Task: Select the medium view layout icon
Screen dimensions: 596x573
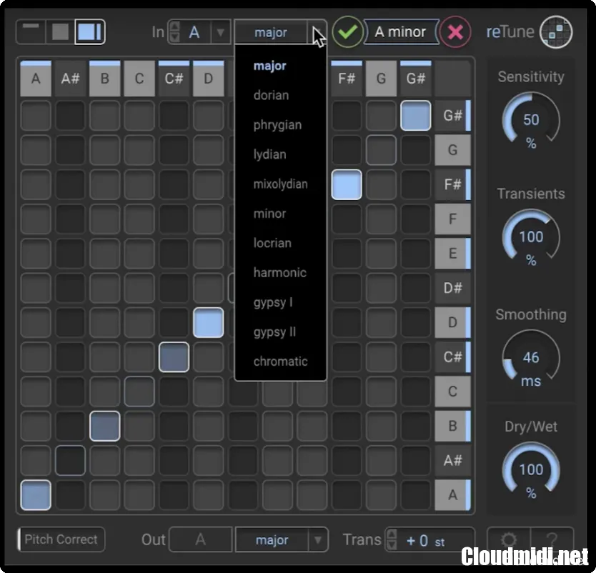Action: click(x=60, y=31)
